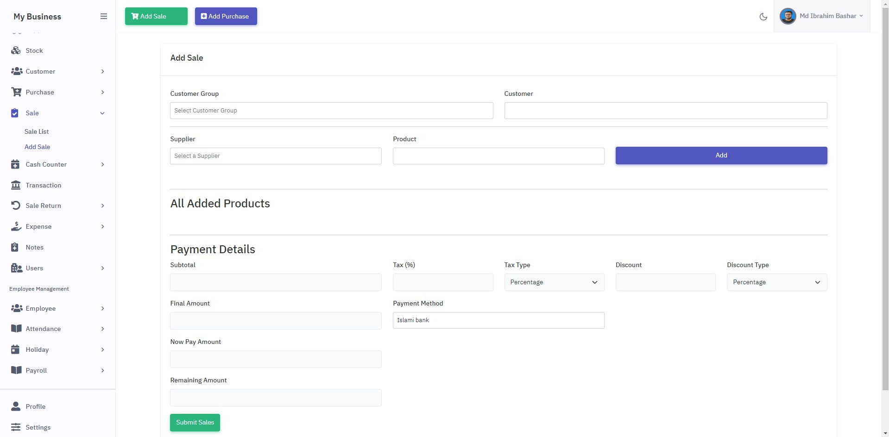Click the Payment Method Islami bank field
The image size is (889, 437).
(x=498, y=320)
